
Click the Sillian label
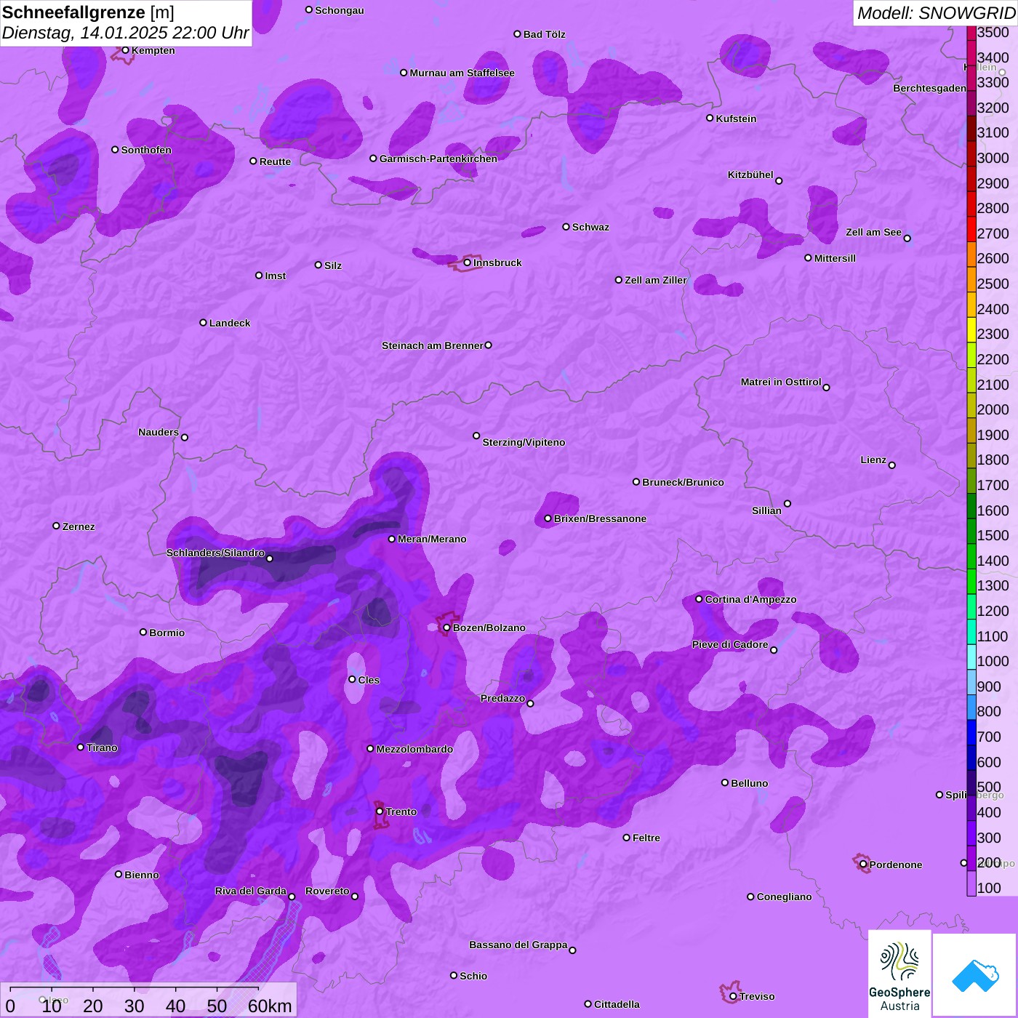click(766, 510)
